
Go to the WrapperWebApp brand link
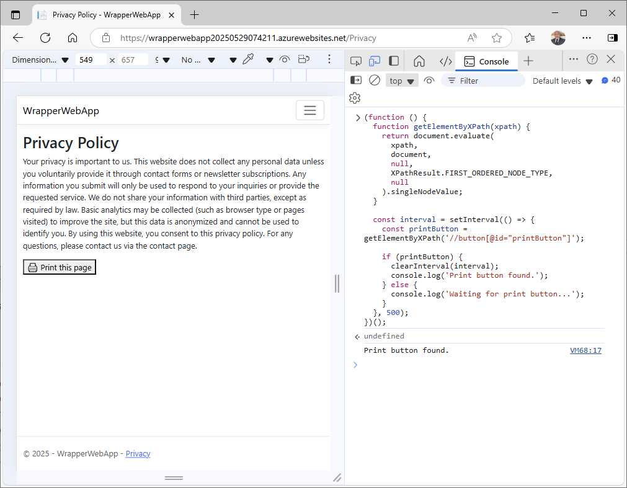(x=61, y=111)
